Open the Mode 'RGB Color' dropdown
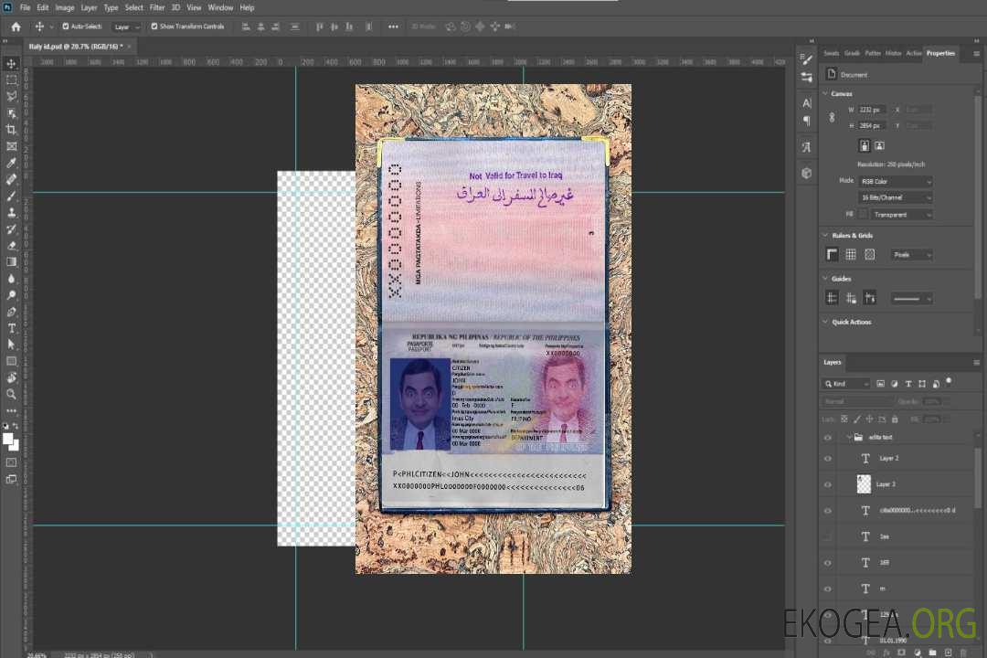 click(896, 181)
